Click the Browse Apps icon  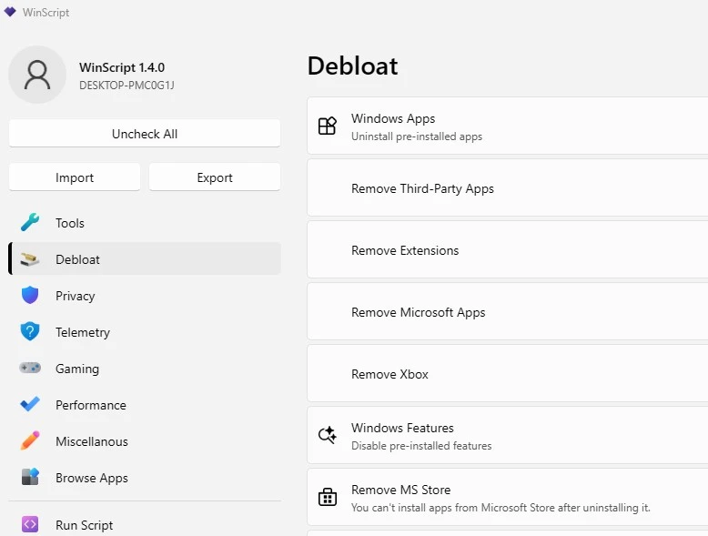tap(30, 477)
